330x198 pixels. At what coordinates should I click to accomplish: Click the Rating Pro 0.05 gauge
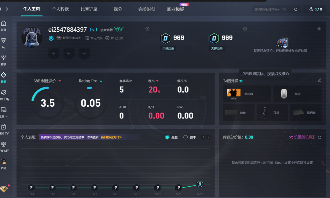click(91, 103)
